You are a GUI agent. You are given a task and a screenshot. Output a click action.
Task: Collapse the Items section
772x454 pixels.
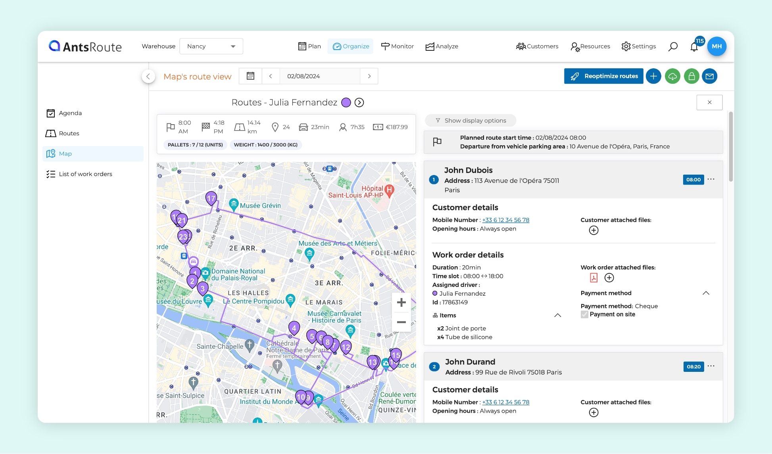pos(557,315)
